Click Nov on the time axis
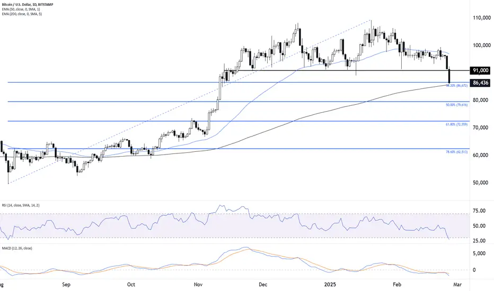Image resolution: width=494 pixels, height=291 pixels. [198, 285]
